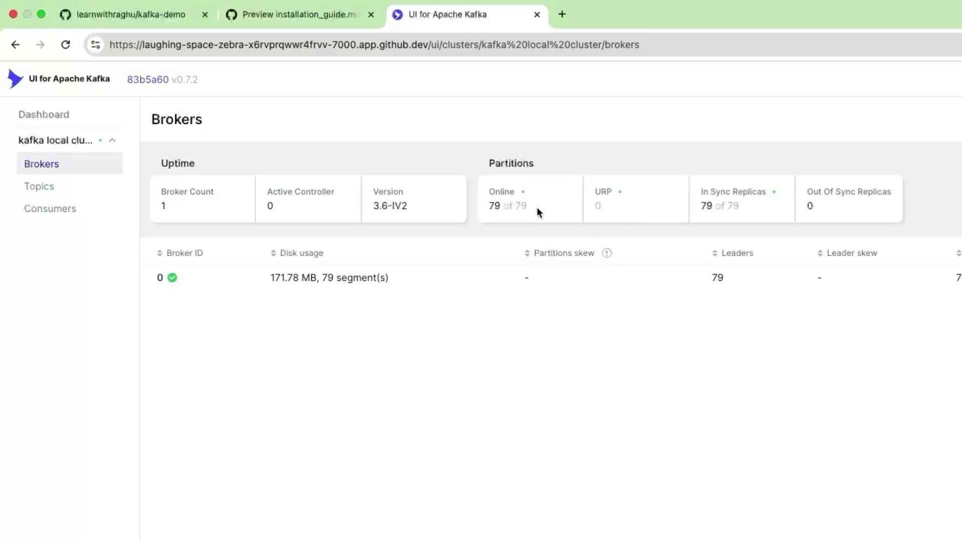Open Topics in the sidebar
This screenshot has height=541, width=962.
[x=39, y=186]
